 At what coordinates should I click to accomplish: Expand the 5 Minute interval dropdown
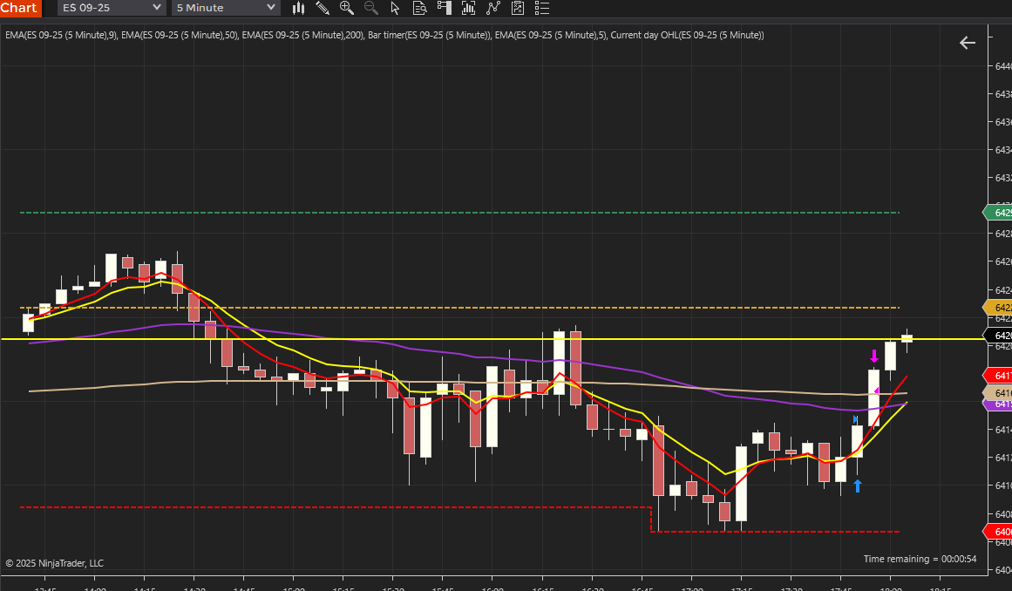226,8
